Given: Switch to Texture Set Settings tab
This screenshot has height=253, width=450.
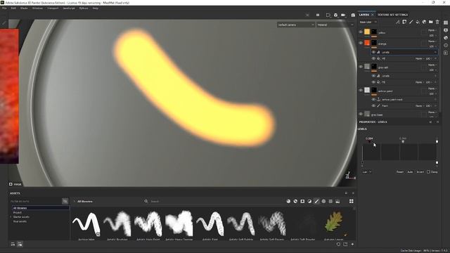Looking at the screenshot, I should pos(392,15).
